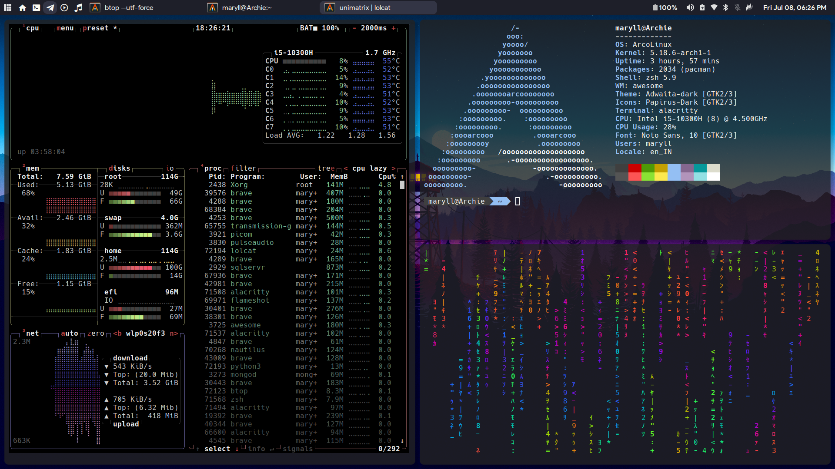Switch to next network interface arrow
835x469 pixels.
(x=174, y=333)
